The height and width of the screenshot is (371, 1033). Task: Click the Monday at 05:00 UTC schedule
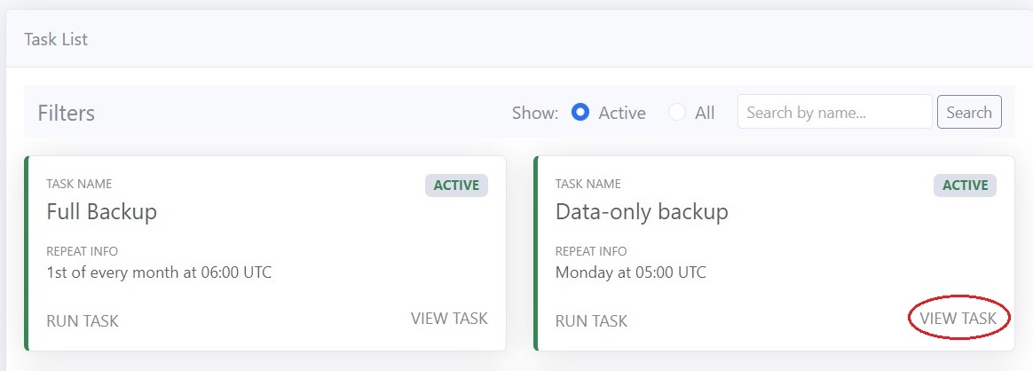[630, 272]
